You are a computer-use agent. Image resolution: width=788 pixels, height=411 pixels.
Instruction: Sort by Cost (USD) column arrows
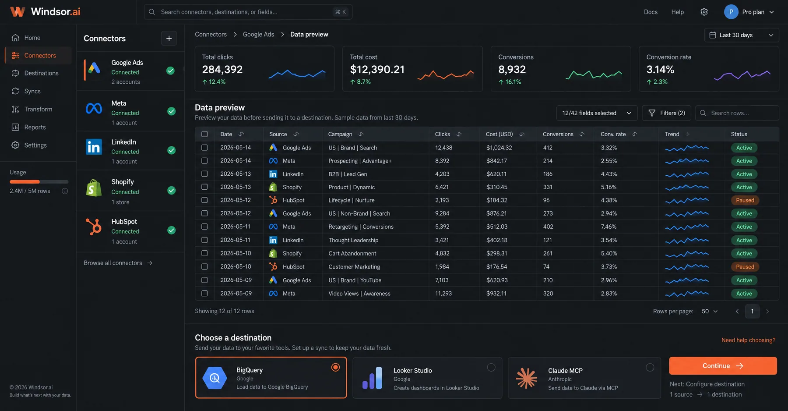tap(522, 134)
